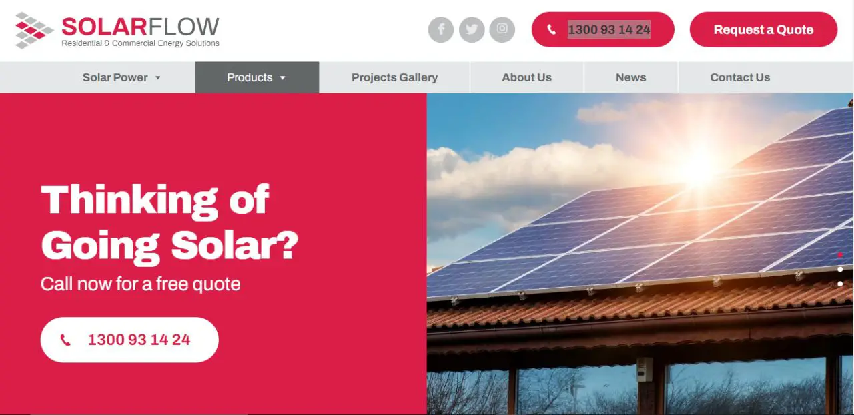This screenshot has height=415, width=854.
Task: Click phone icon in hero call button
Action: point(65,340)
